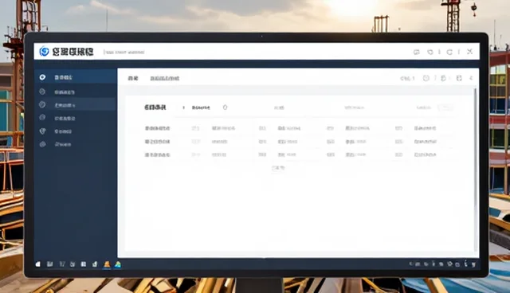Viewport: 510px width, 293px height.
Task: Click the clock icon in content toolbar
Action: 426,78
